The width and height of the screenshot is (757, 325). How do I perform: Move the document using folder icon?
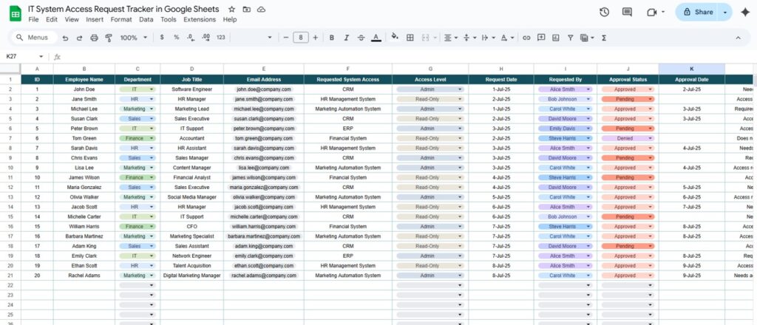[x=247, y=9]
